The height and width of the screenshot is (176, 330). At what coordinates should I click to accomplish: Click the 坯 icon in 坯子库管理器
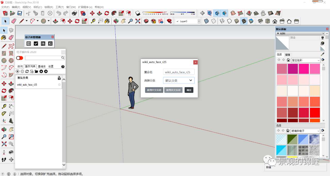click(43, 44)
